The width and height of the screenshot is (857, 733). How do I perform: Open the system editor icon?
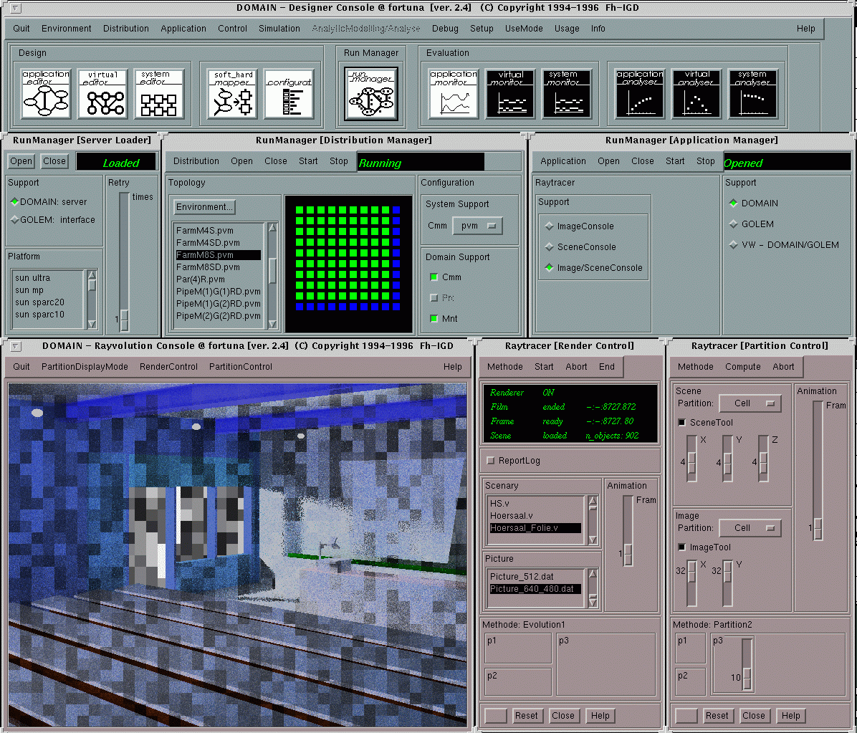click(x=159, y=94)
